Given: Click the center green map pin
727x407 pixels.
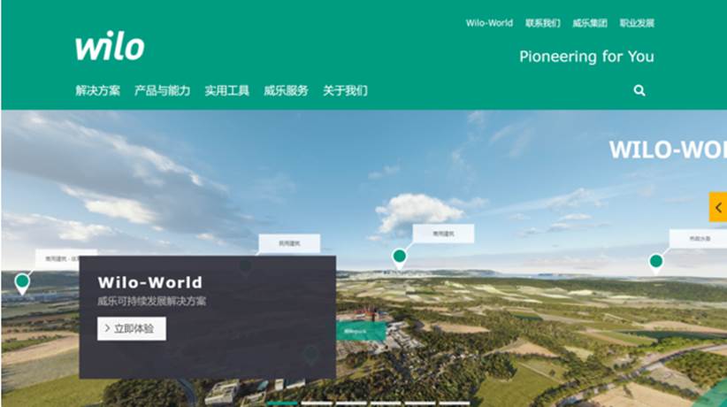Looking at the screenshot, I should pos(399,258).
